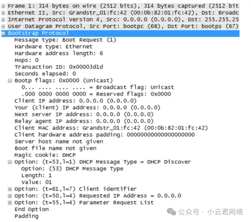
Task: Click the Client MAC address line
Action: (x=111, y=128)
